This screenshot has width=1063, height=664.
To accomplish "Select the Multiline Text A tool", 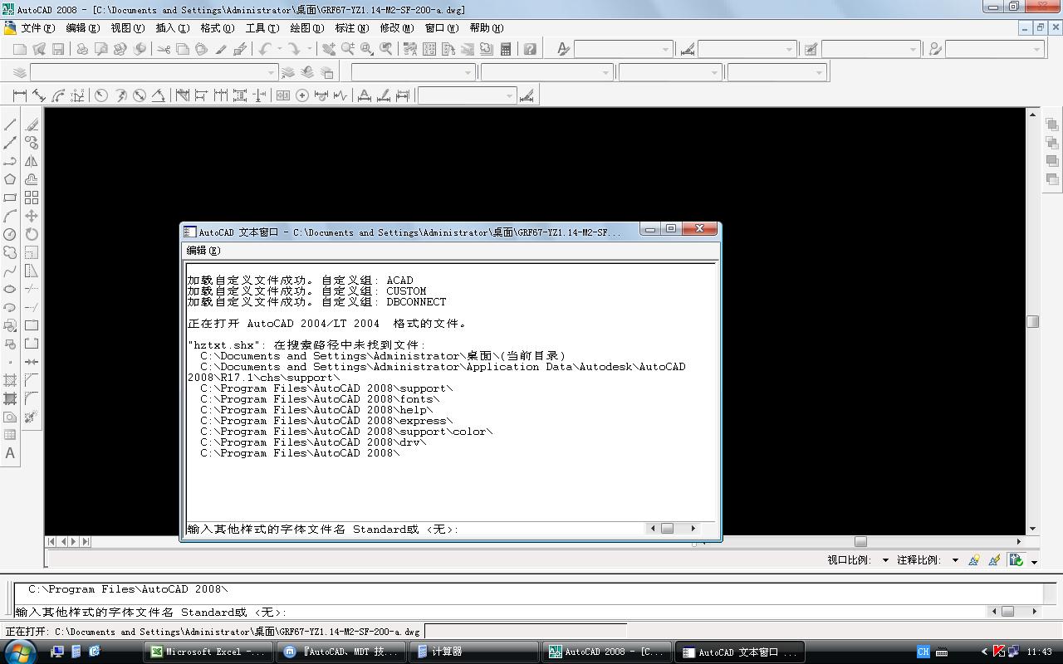I will click(10, 453).
